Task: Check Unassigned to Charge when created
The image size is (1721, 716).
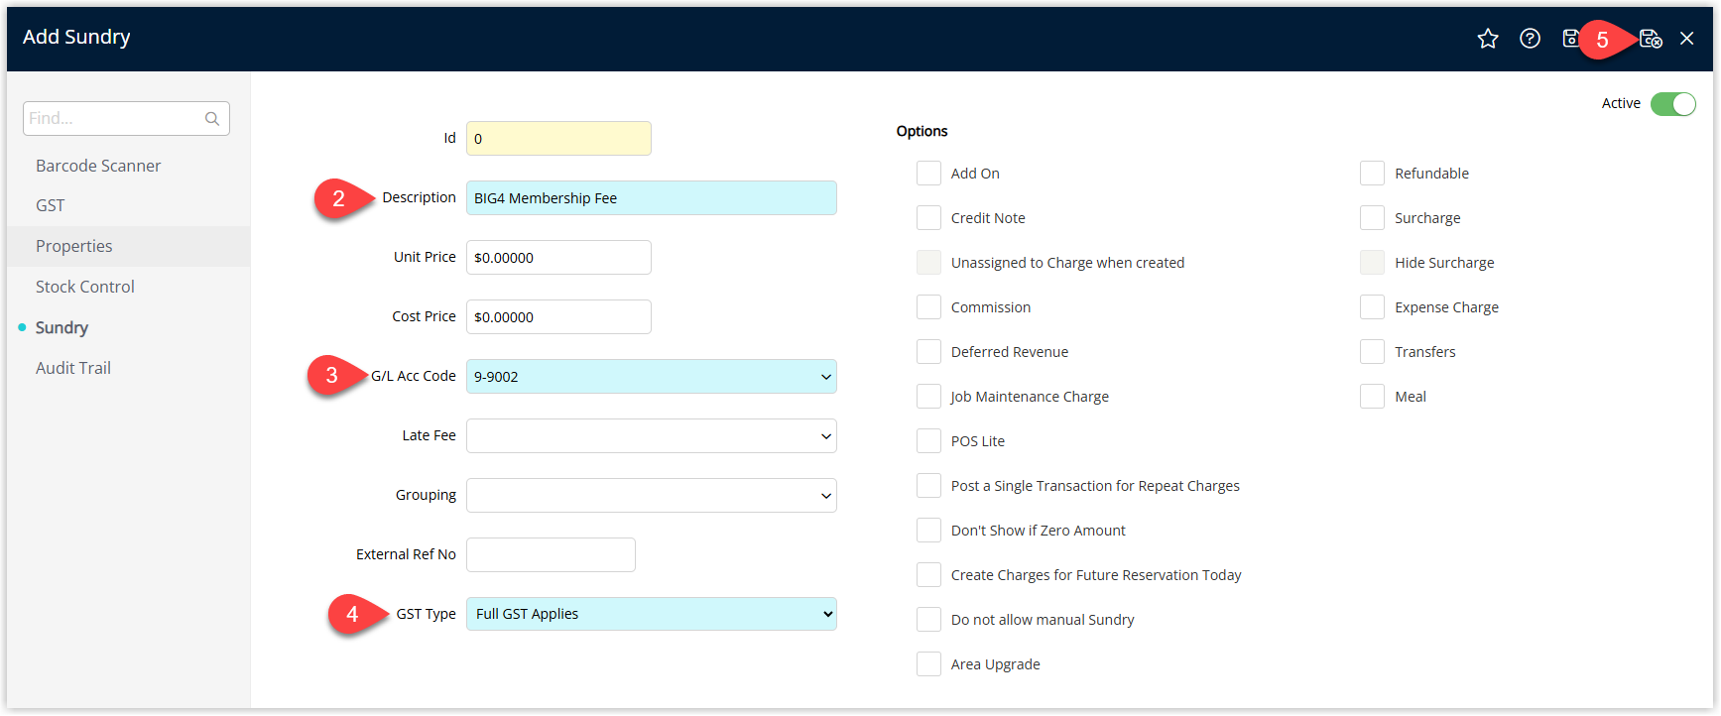Action: [x=928, y=263]
